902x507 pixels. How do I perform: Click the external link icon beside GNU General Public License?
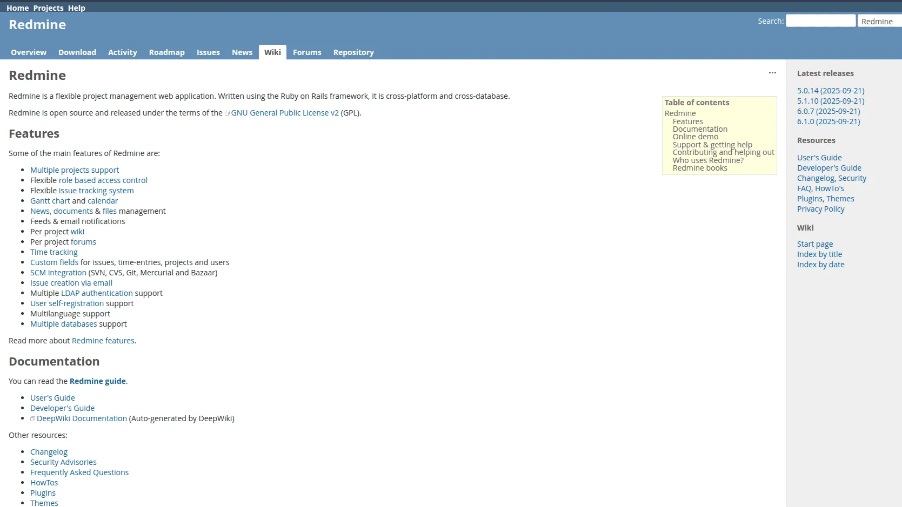(x=228, y=113)
